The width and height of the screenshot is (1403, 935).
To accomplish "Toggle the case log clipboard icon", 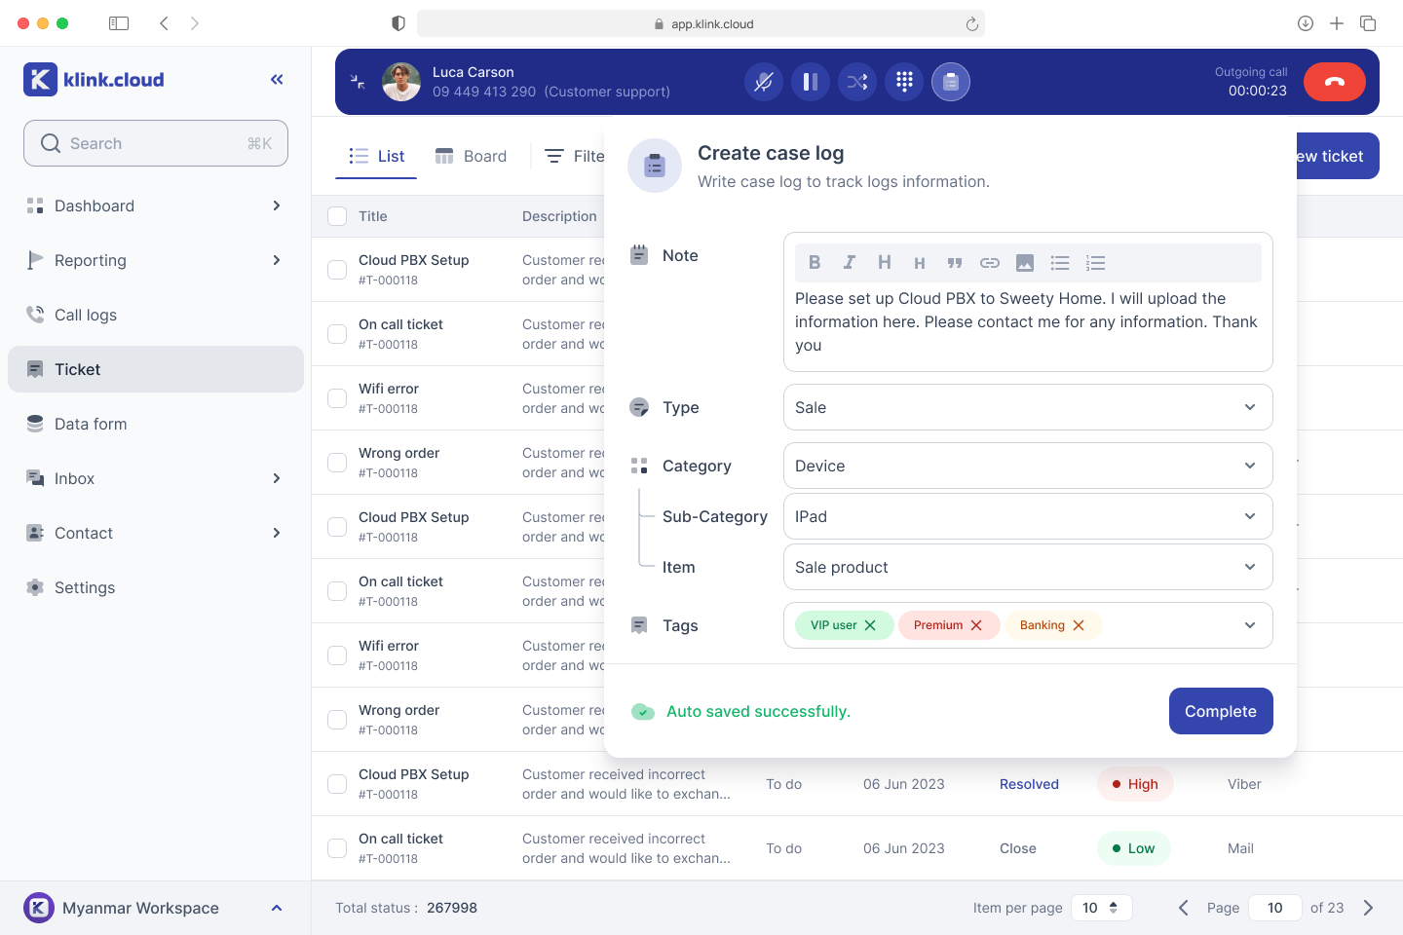I will pyautogui.click(x=951, y=82).
